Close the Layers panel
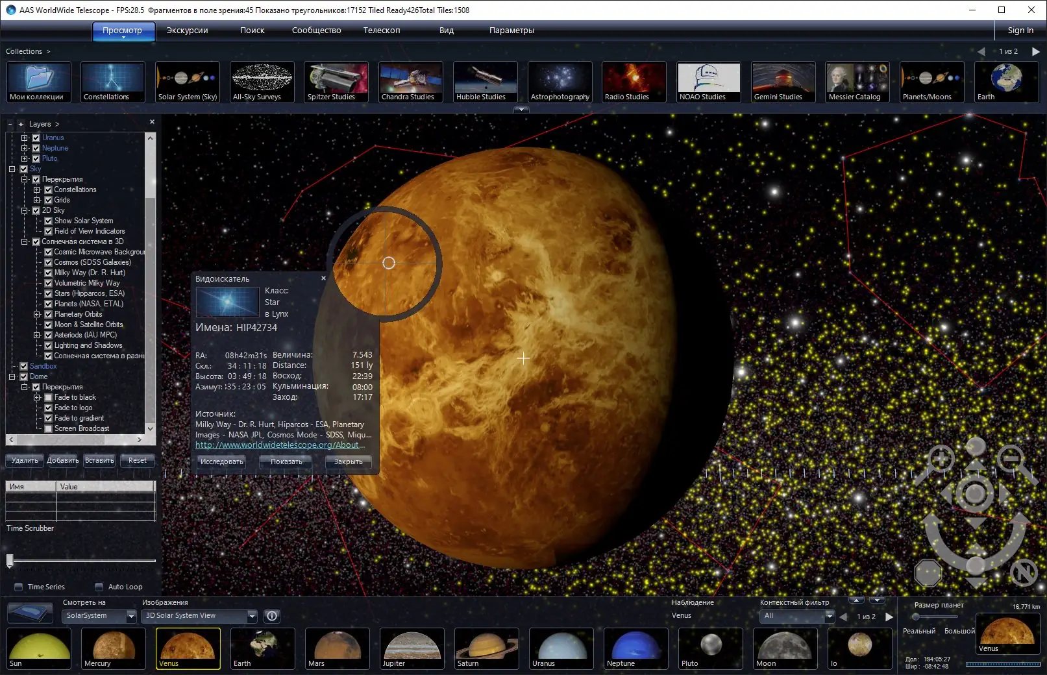 pos(152,122)
